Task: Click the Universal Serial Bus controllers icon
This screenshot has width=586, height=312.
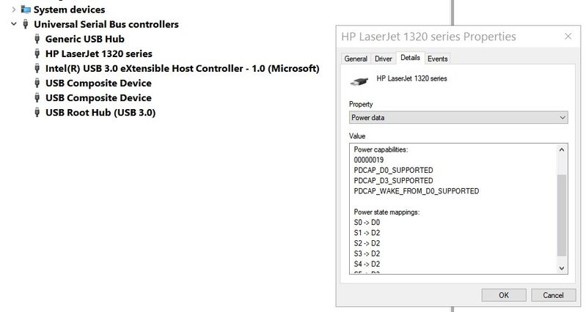Action: (x=26, y=24)
